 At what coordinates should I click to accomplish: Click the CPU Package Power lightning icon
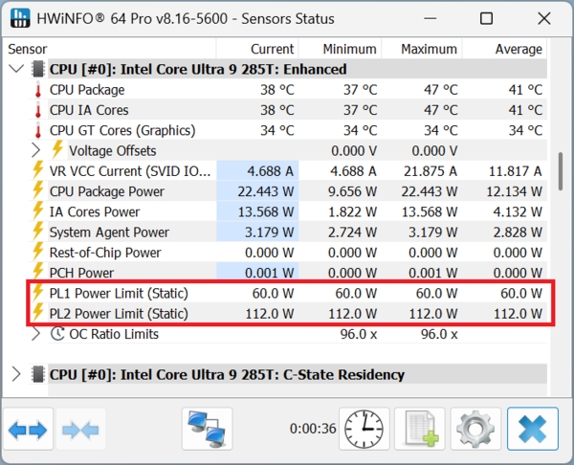click(x=38, y=190)
